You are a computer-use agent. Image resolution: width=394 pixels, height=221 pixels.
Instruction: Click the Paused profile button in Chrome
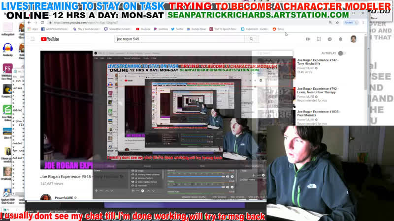pos(351,23)
